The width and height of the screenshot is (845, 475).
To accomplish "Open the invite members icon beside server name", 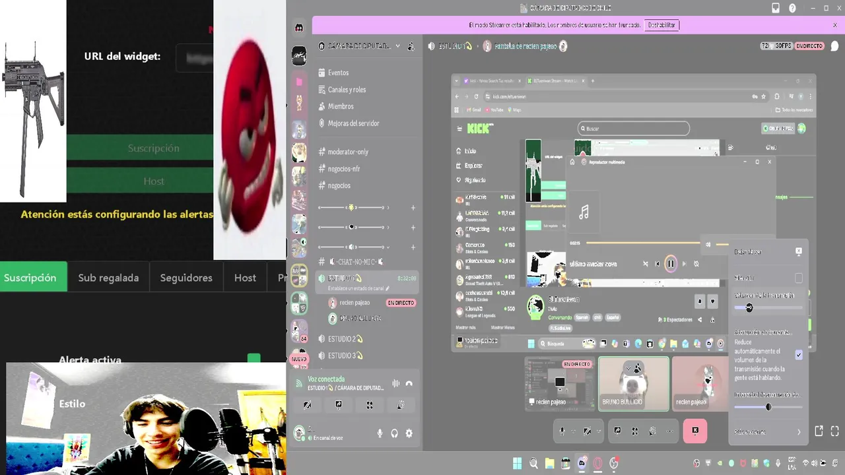I will [411, 46].
